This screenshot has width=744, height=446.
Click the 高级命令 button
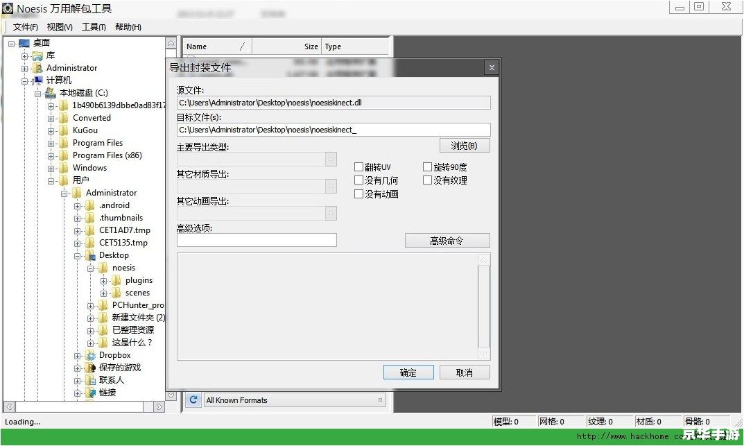coord(447,241)
